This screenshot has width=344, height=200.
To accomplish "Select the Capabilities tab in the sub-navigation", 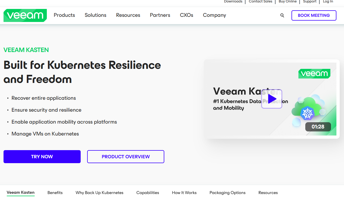I will [x=148, y=192].
